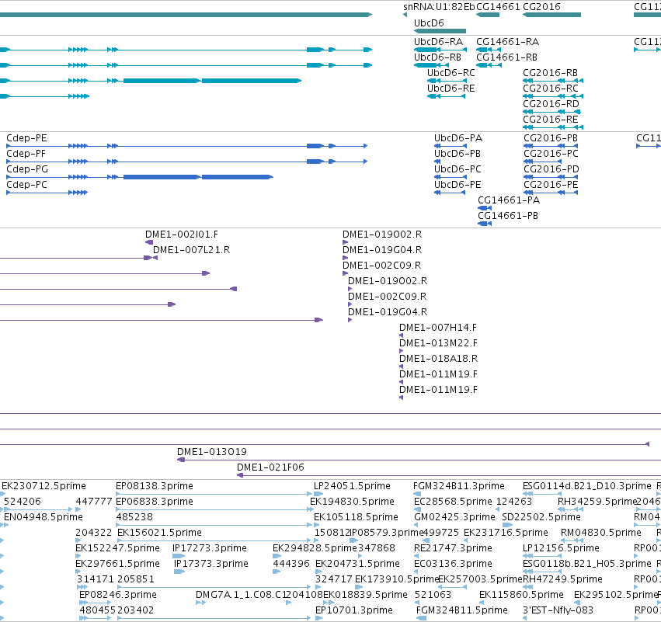Click the SD22502.5prime EST label
The image size is (661, 622).
[541, 517]
